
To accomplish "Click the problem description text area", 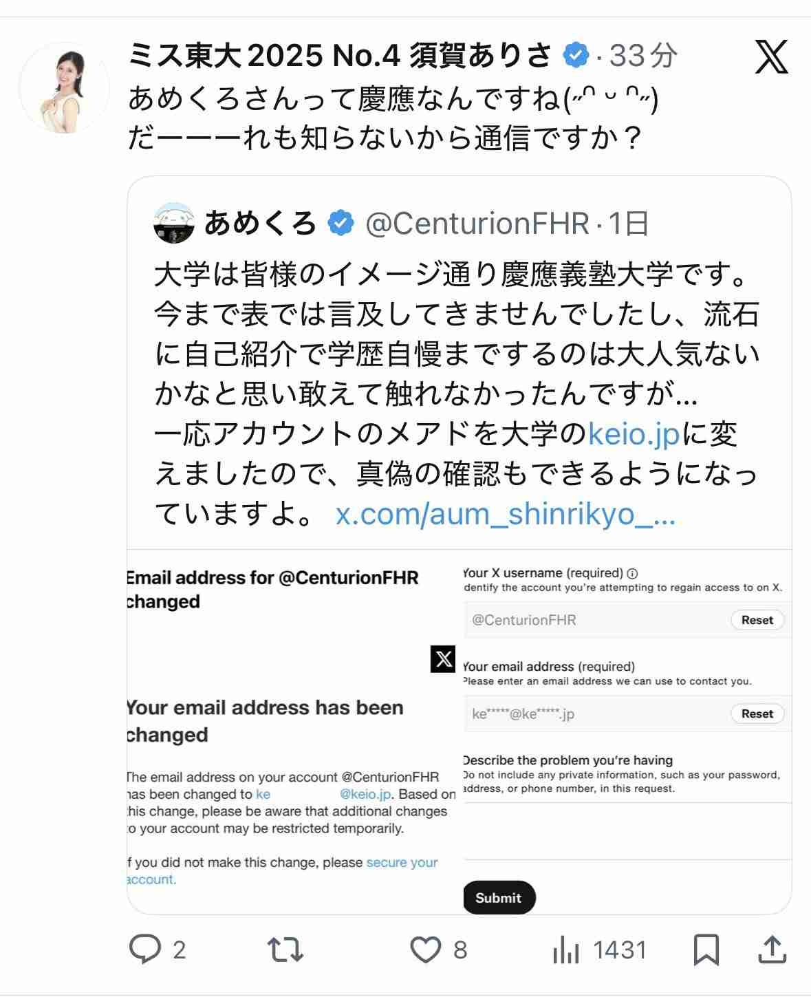I will coord(626,830).
